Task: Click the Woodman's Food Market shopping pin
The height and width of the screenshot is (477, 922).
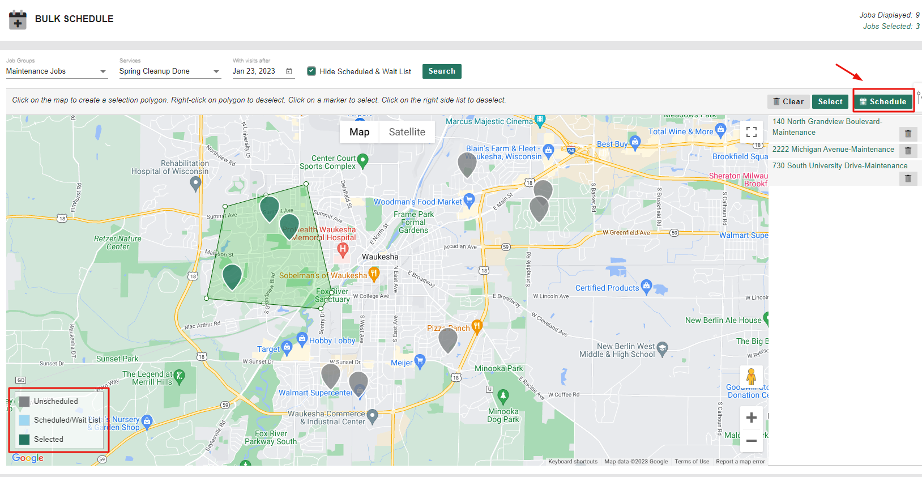Action: tap(469, 199)
